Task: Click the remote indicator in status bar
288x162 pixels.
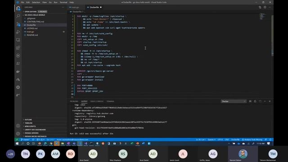Action: click(17, 139)
